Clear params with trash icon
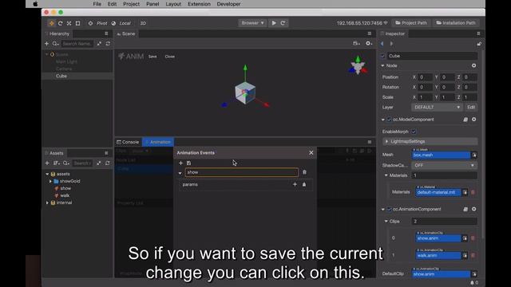The height and width of the screenshot is (287, 511). tap(304, 184)
